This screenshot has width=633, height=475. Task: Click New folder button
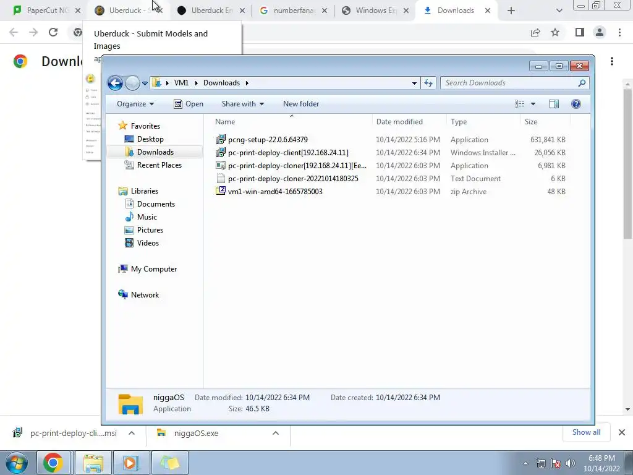301,104
